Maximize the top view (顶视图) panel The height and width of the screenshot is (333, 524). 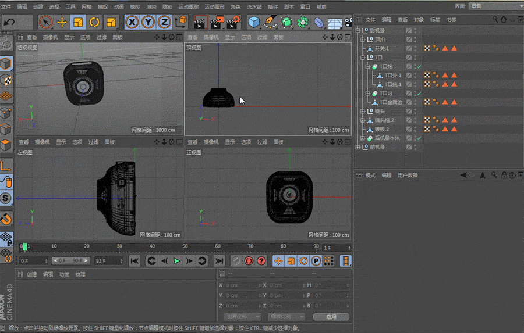click(x=348, y=37)
